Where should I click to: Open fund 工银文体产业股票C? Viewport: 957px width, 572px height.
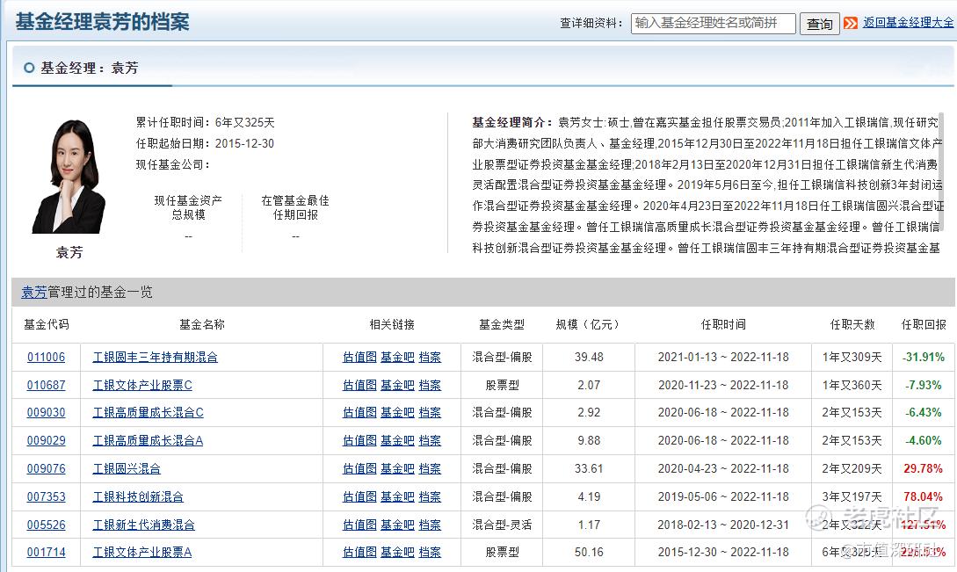pos(142,385)
